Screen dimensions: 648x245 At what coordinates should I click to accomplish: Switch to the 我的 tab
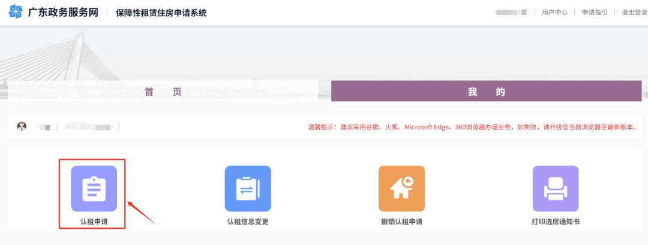point(487,91)
